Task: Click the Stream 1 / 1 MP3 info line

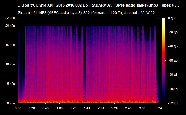Action: [88, 13]
